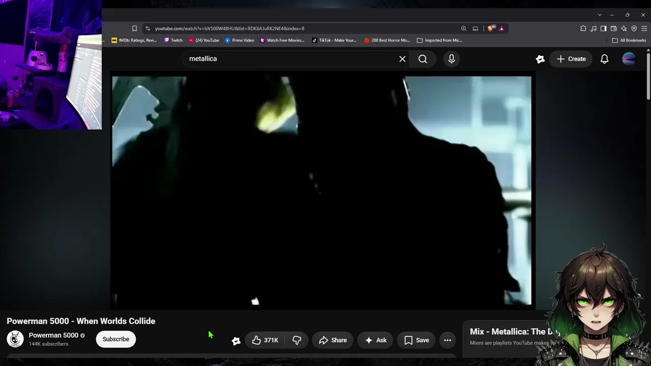651x366 pixels.
Task: Subscribe to Powerman 5000
Action: click(116, 339)
